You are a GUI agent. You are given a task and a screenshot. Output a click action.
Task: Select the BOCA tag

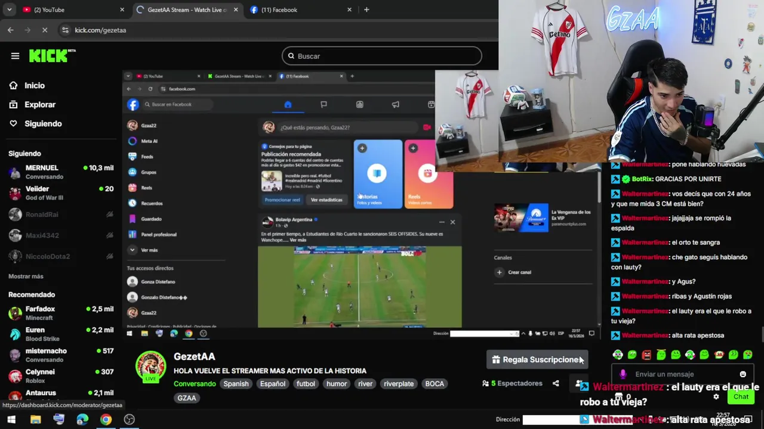[435, 384]
